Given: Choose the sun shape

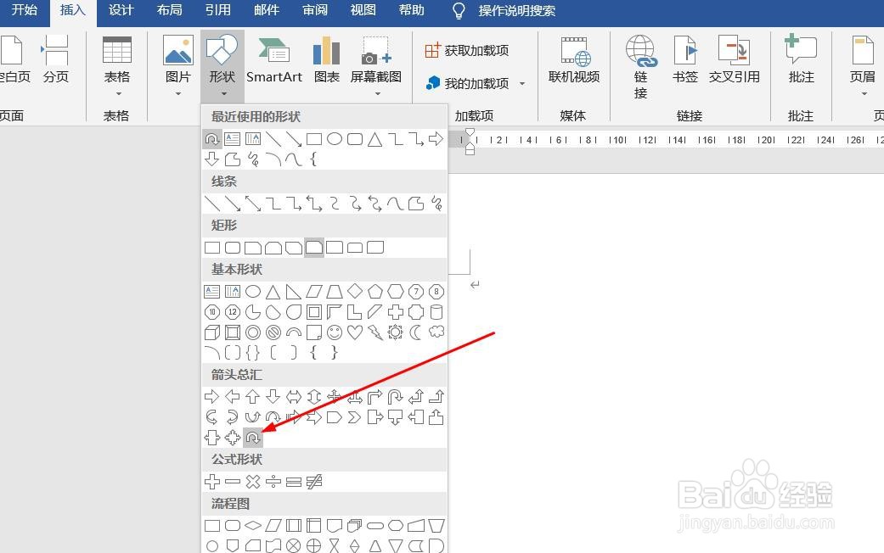Looking at the screenshot, I should coord(395,332).
